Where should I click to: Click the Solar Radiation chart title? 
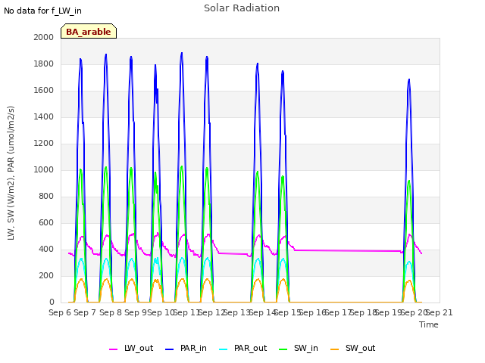[x=242, y=8]
